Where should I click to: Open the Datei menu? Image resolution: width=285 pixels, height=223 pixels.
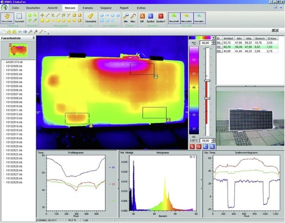pyautogui.click(x=16, y=8)
